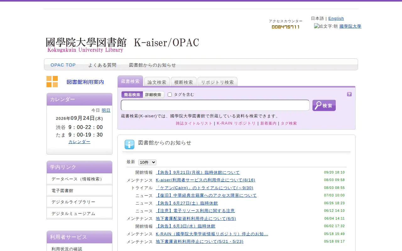Click the magnifier 検索 search button
This screenshot has height=251, width=402.
[324, 105]
